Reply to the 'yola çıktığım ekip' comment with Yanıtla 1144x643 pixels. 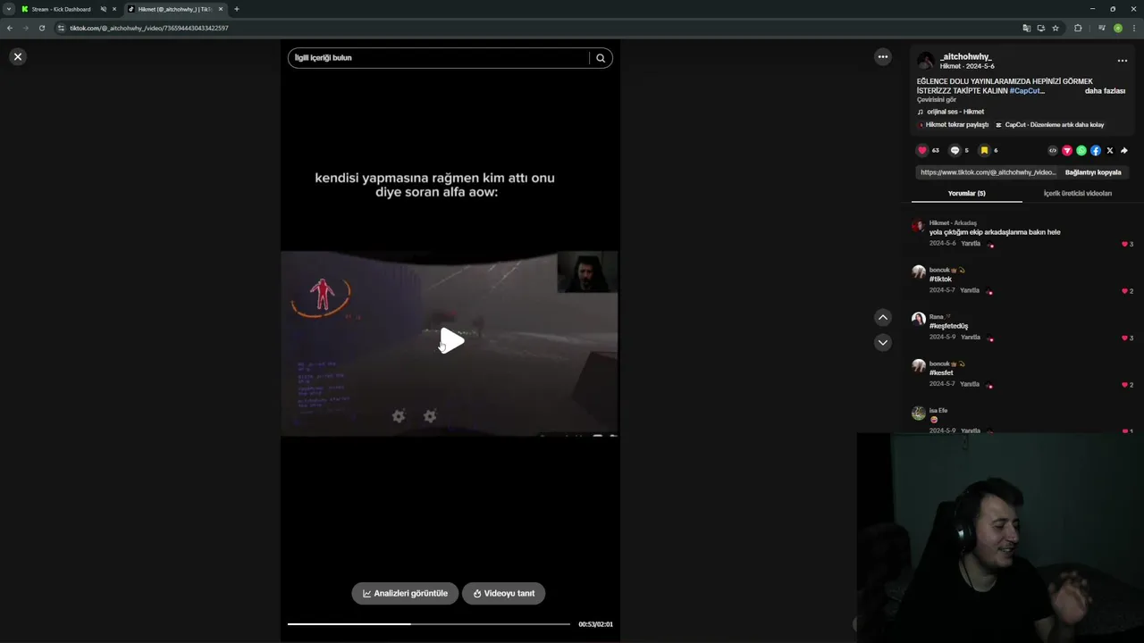[971, 243]
